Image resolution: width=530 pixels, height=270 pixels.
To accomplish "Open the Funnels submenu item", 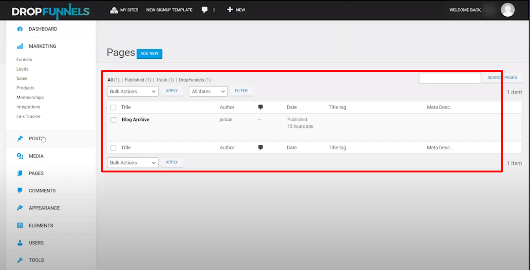I will point(24,60).
